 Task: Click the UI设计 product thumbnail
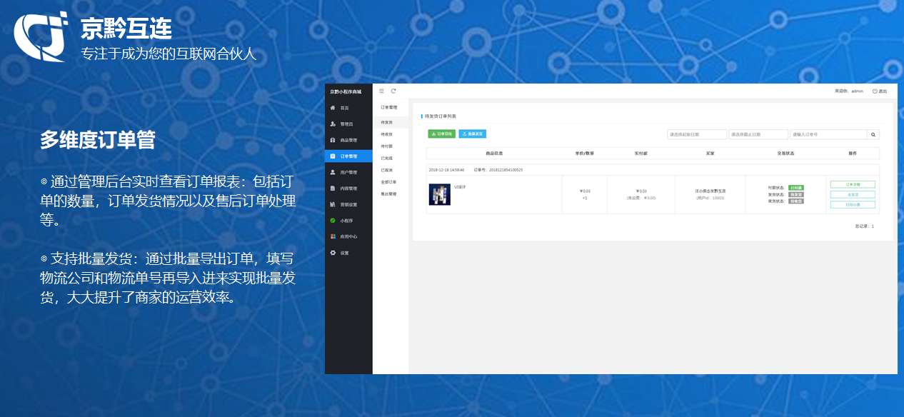click(x=440, y=195)
